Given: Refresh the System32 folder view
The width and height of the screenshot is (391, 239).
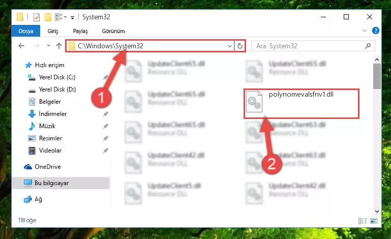Looking at the screenshot, I should 239,46.
